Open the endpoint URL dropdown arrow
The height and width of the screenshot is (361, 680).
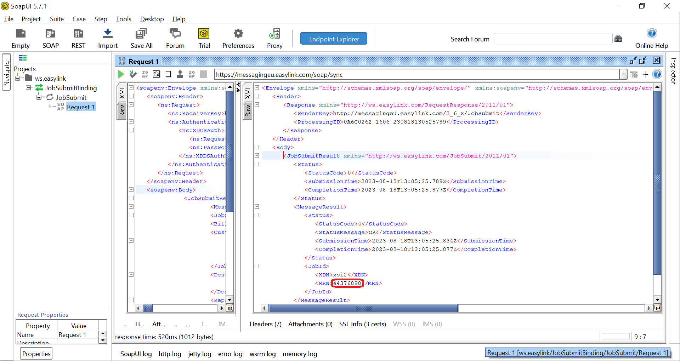point(623,74)
